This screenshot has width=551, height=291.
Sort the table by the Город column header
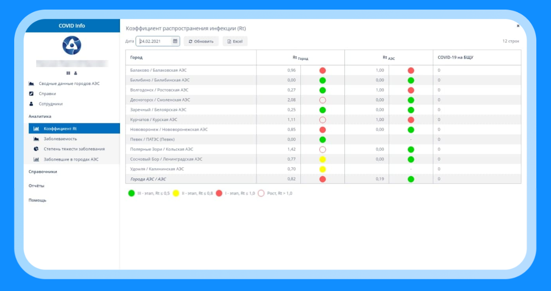click(x=136, y=58)
